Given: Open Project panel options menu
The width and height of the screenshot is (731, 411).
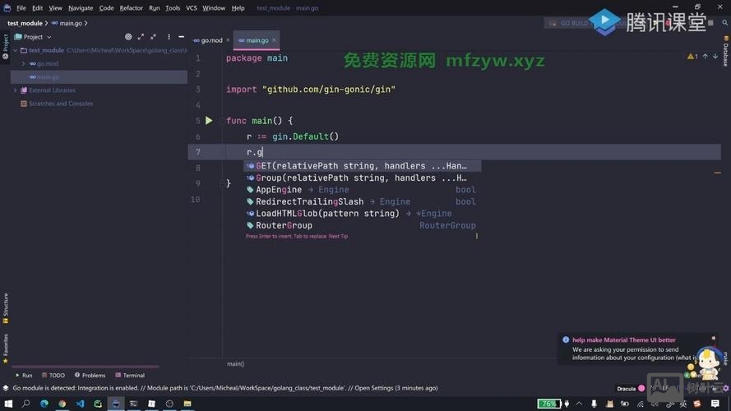Looking at the screenshot, I should coord(169,37).
